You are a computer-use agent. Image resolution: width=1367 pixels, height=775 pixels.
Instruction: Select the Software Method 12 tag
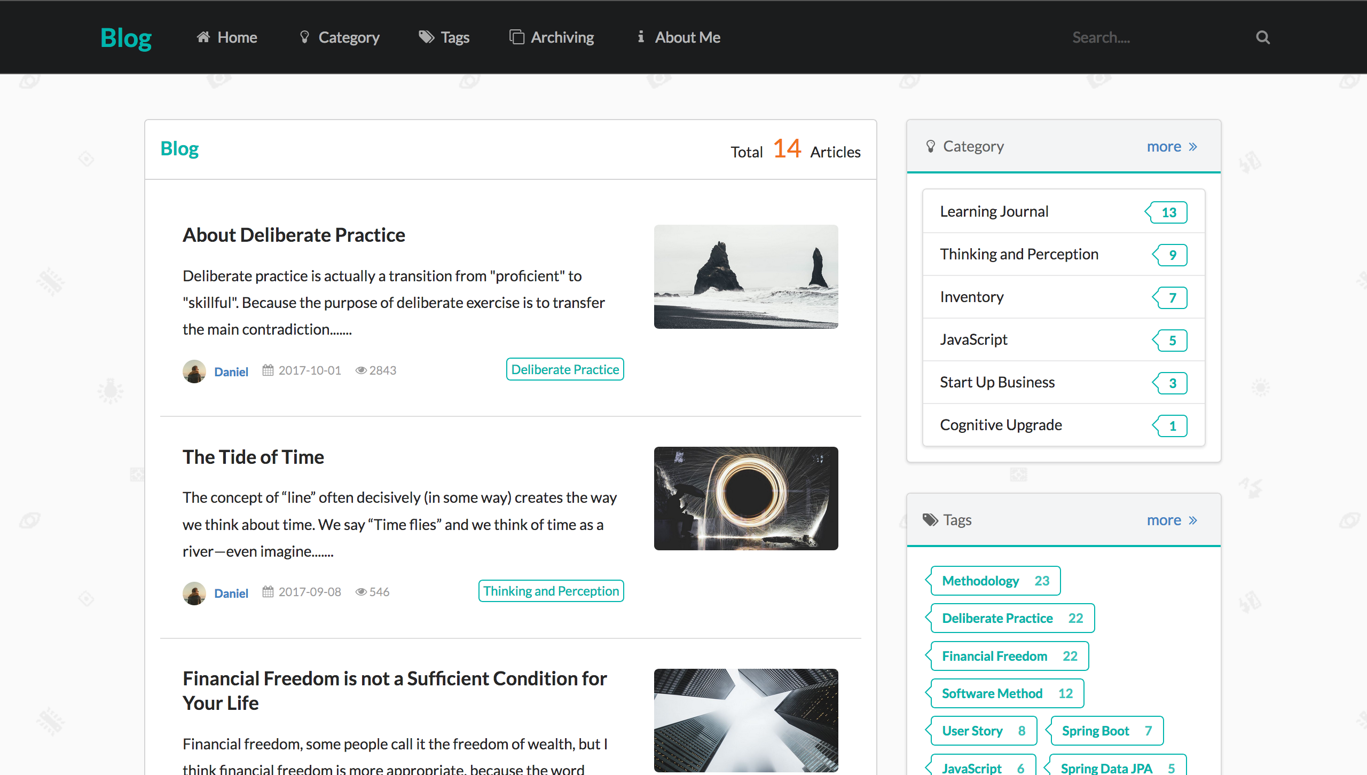1005,693
